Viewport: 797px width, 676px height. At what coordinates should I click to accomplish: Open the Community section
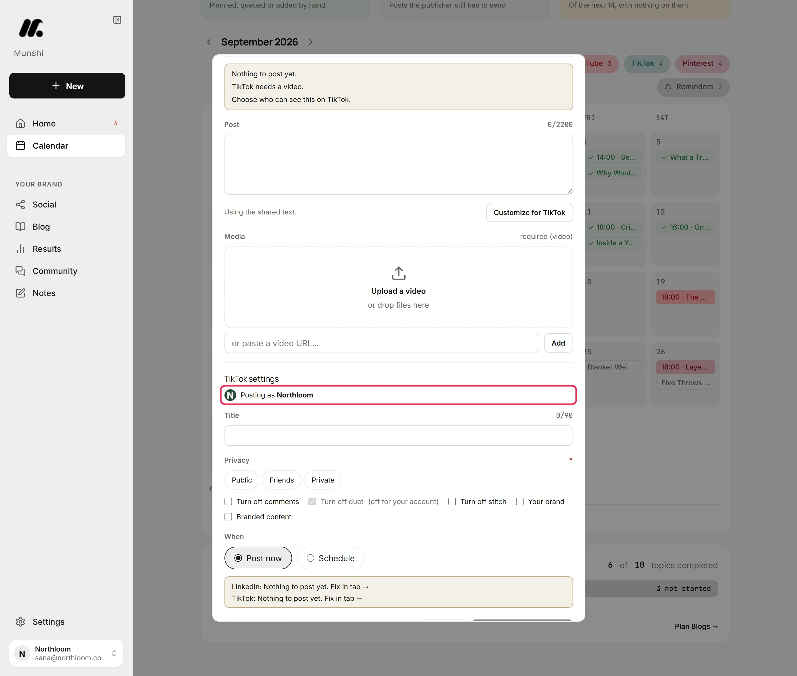click(66, 271)
